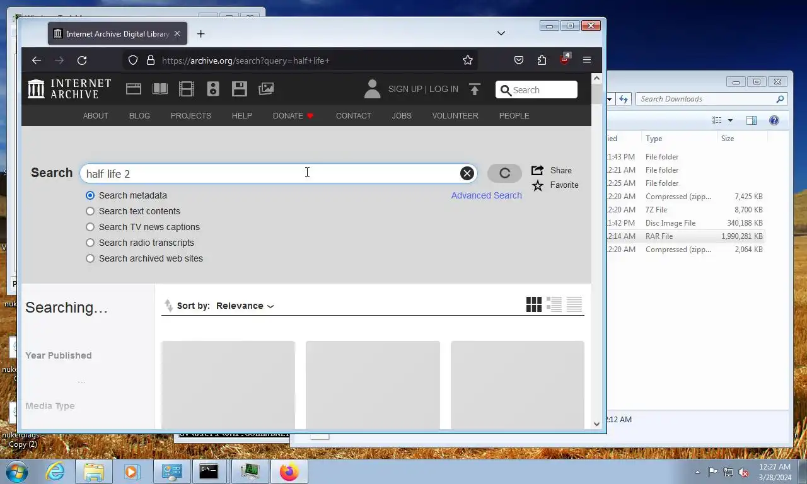
Task: Open the JOBS menu item
Action: point(402,116)
